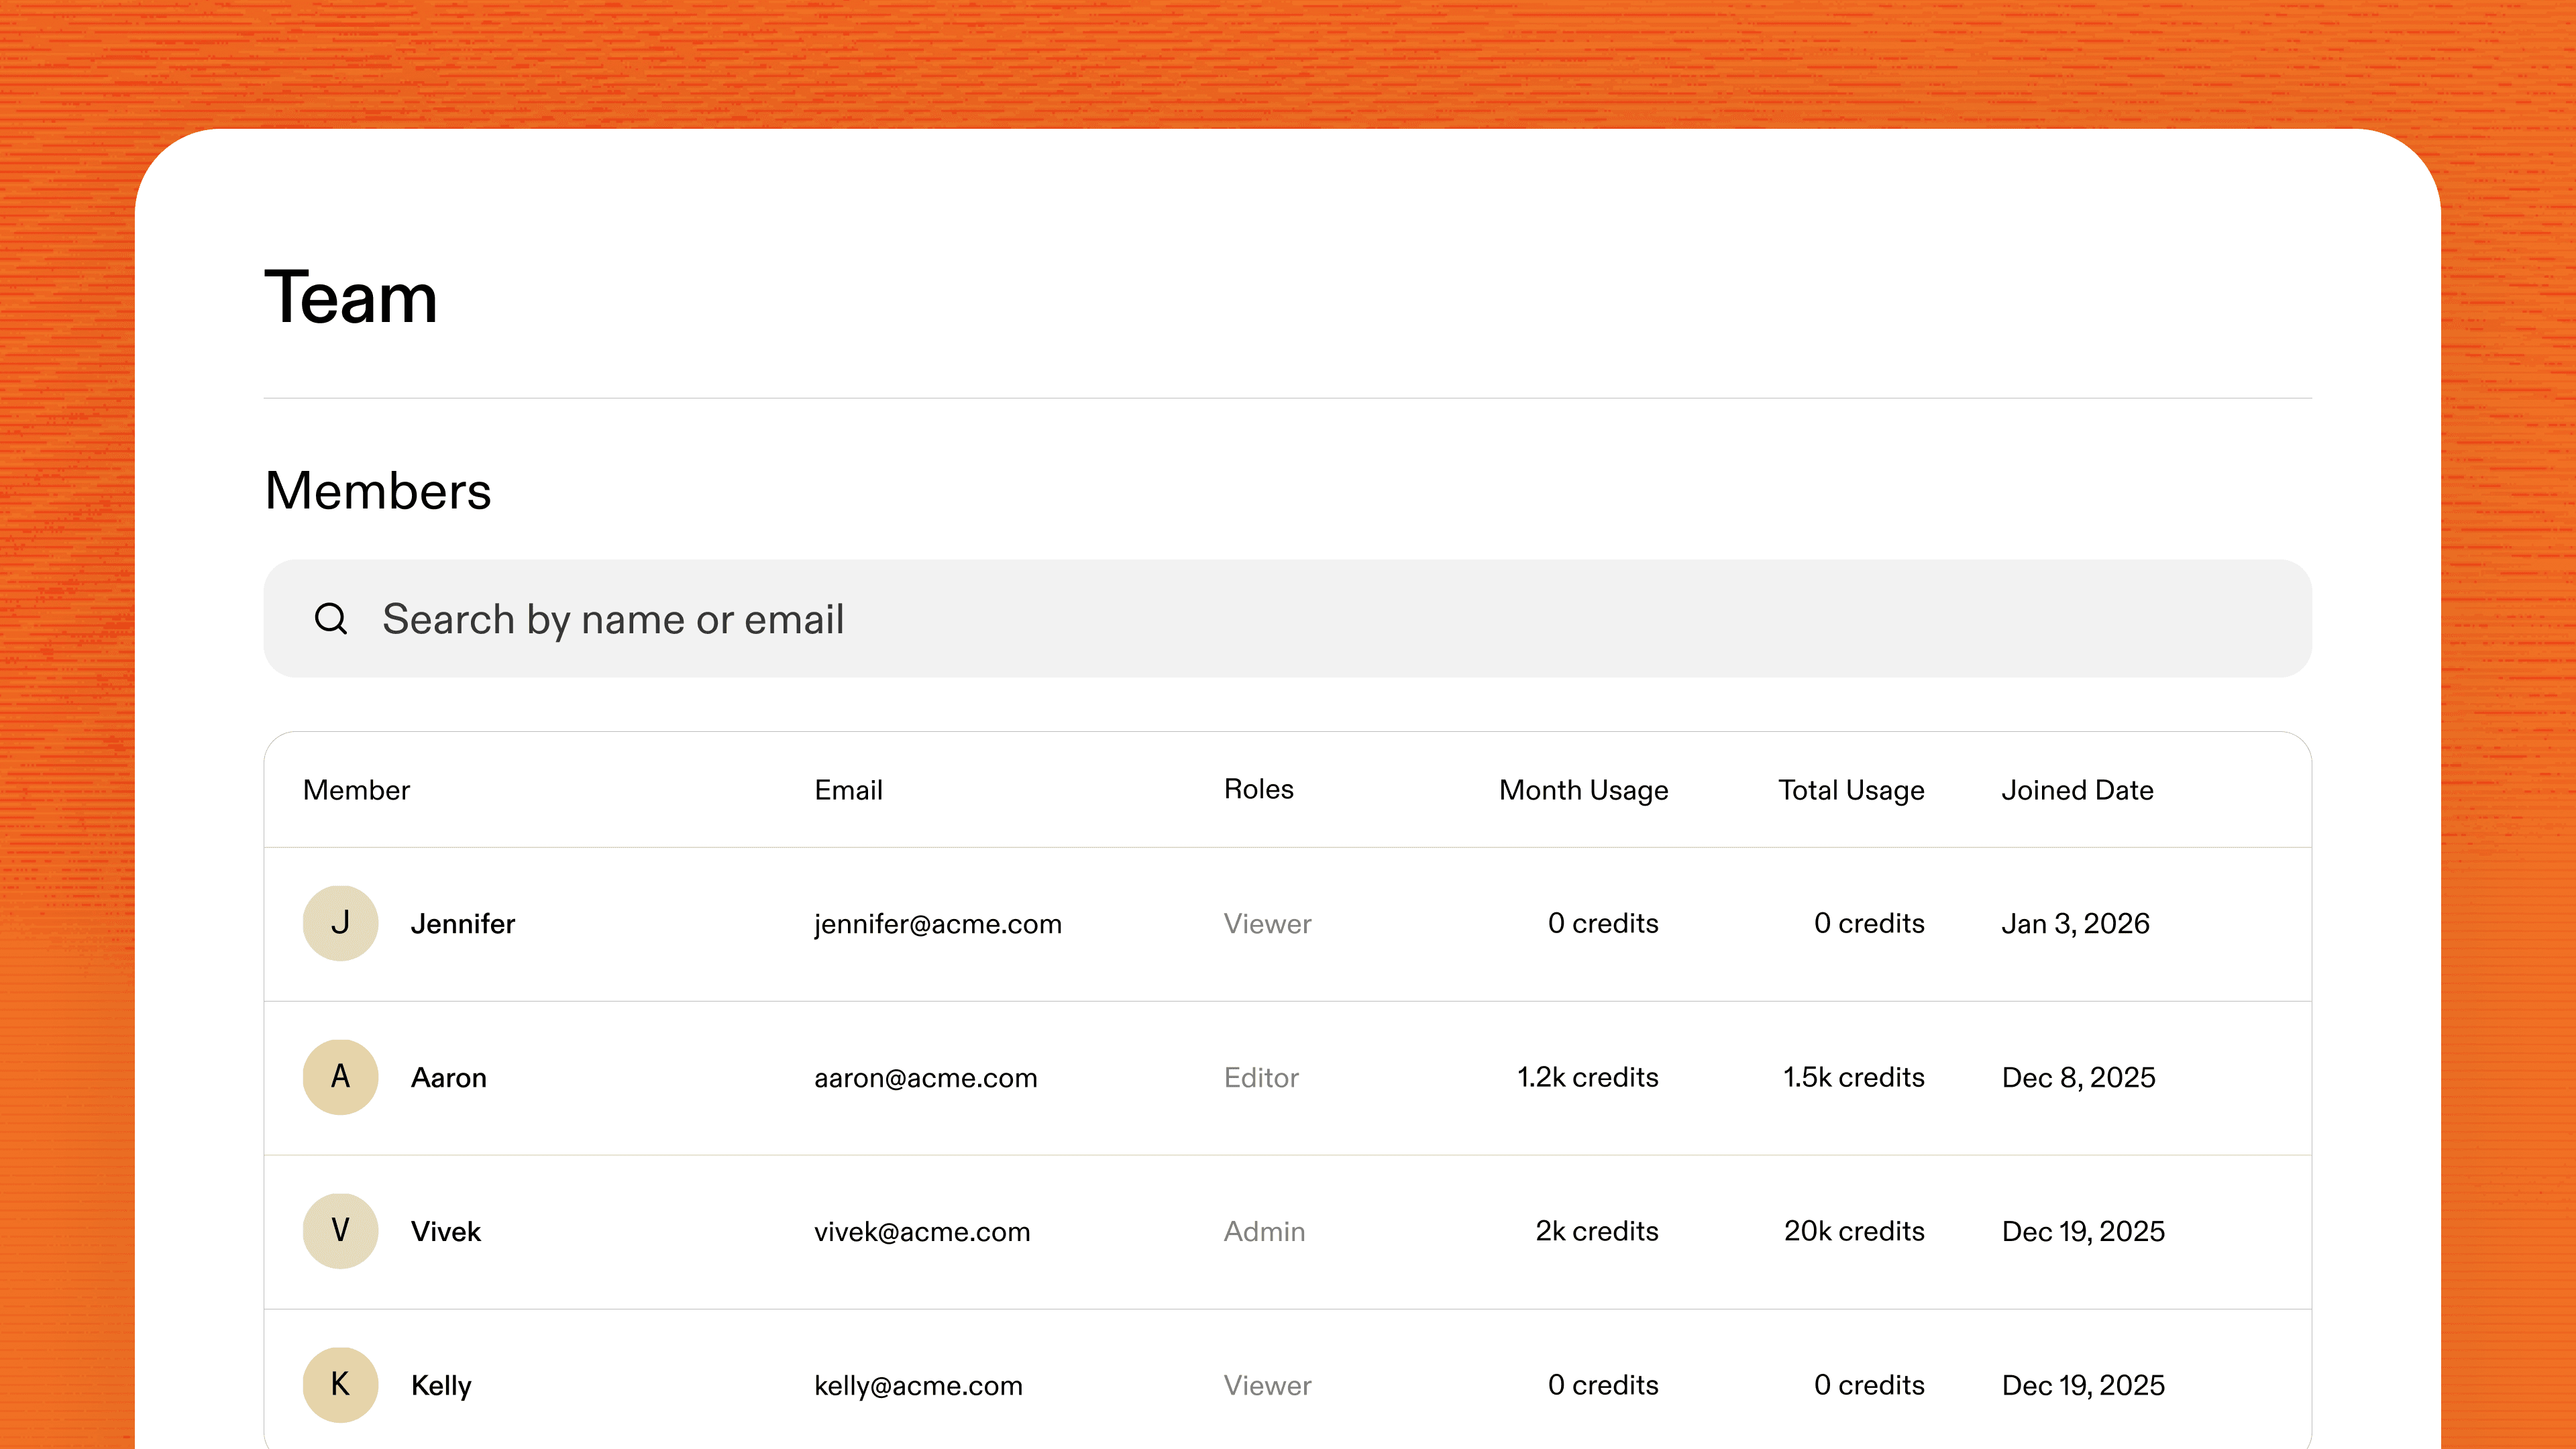This screenshot has height=1449, width=2576.
Task: Select the Team page title
Action: 349,297
